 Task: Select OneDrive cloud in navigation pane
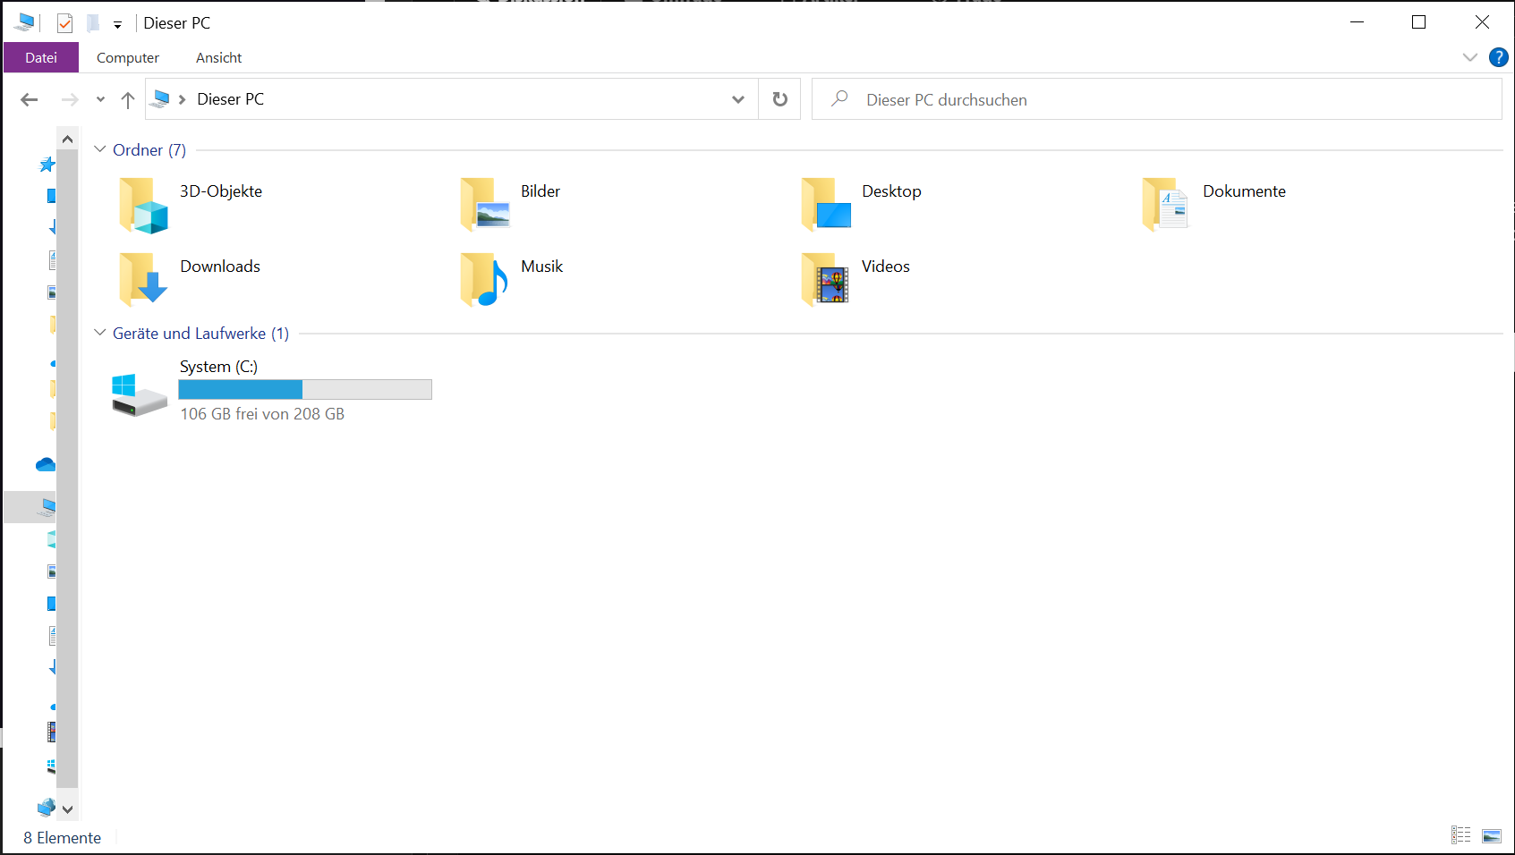pos(46,464)
